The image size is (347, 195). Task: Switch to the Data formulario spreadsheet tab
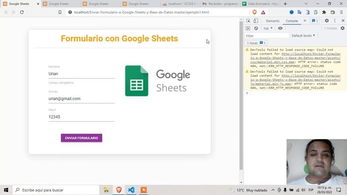coord(260,4)
